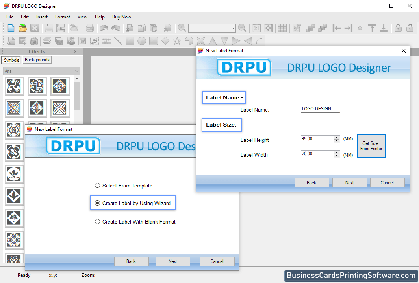Click Back in the wizard selection dialog

click(x=131, y=261)
